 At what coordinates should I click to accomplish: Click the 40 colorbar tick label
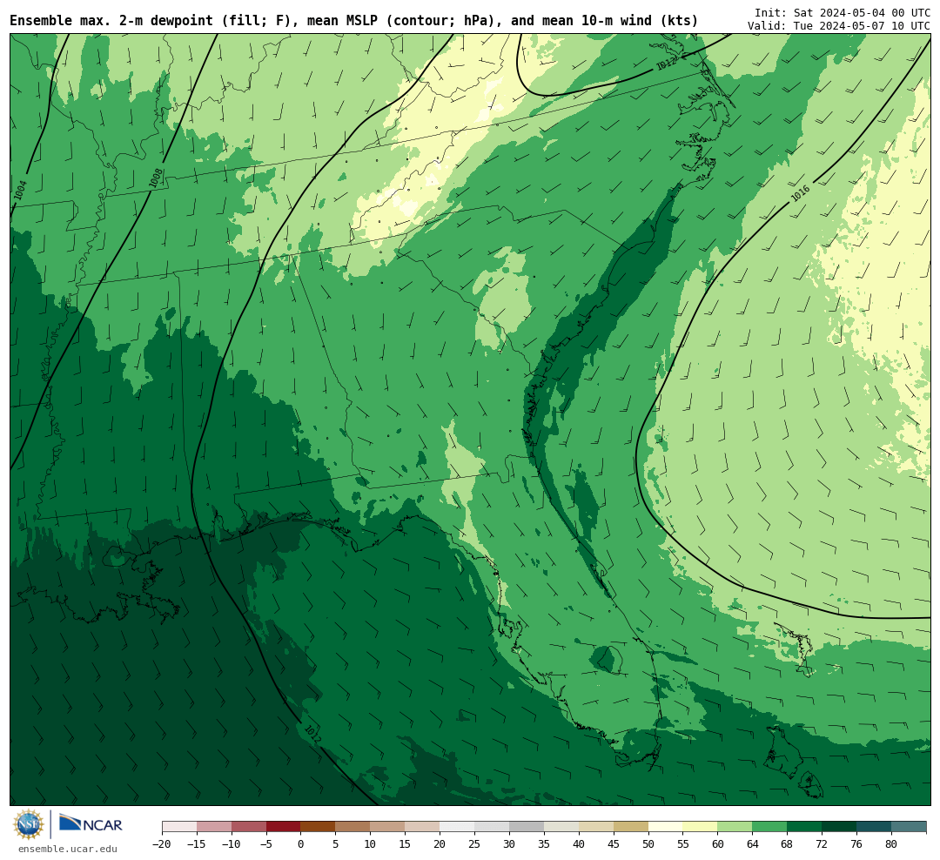579,844
